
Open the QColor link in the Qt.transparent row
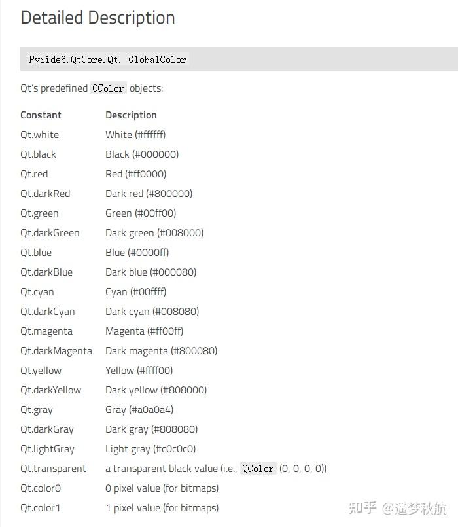258,469
